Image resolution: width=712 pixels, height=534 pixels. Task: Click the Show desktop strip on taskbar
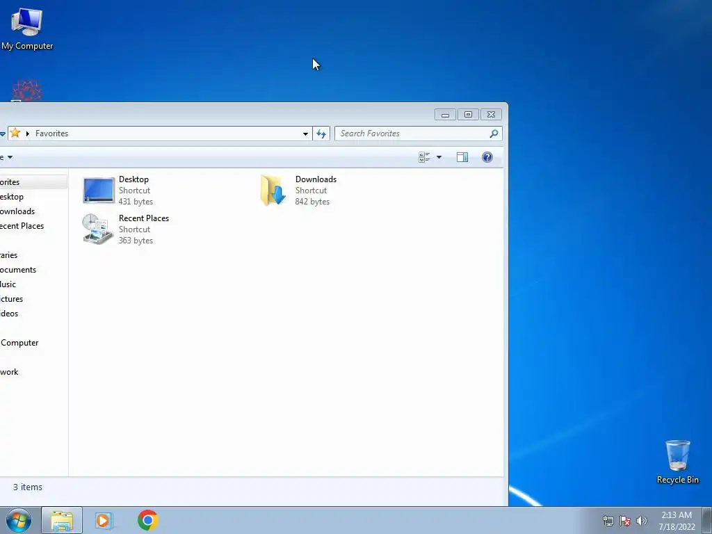click(x=707, y=520)
